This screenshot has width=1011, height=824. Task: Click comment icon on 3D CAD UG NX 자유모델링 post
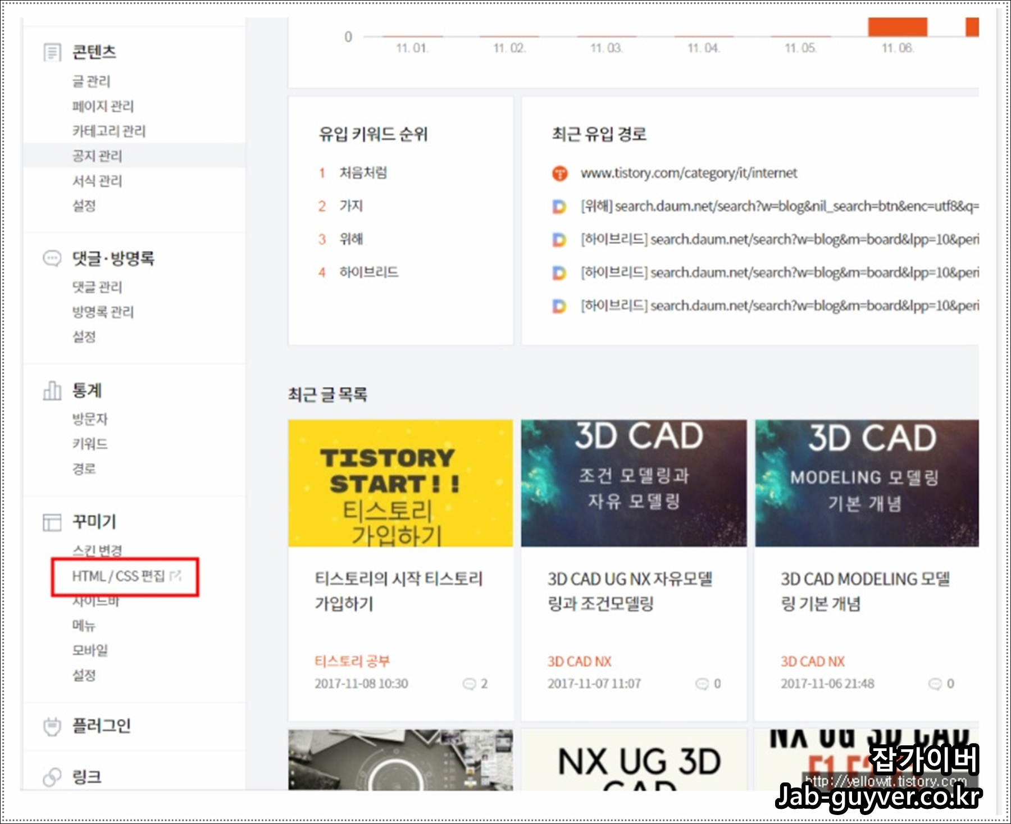click(702, 684)
